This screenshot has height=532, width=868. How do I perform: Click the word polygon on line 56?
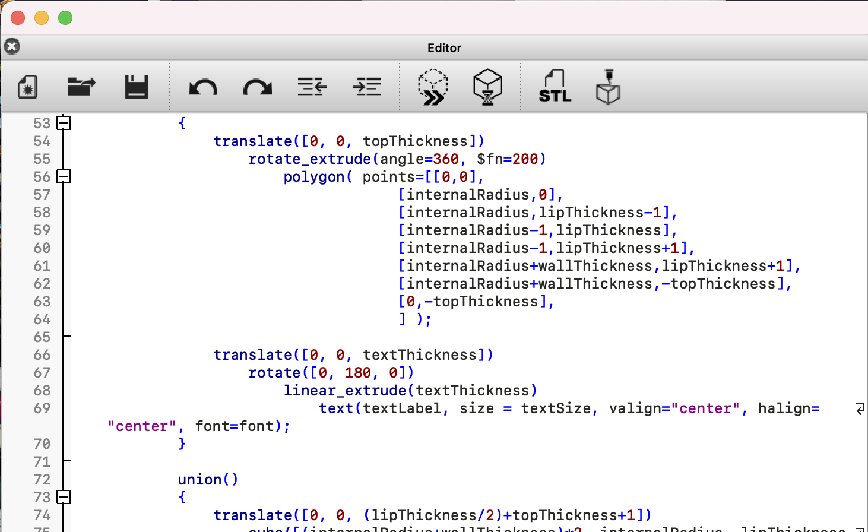click(x=314, y=177)
